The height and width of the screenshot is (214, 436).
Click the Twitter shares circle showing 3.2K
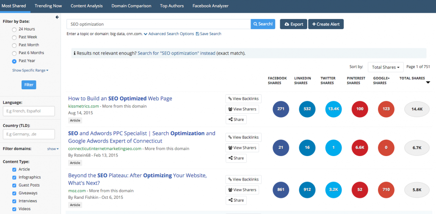pos(334,190)
